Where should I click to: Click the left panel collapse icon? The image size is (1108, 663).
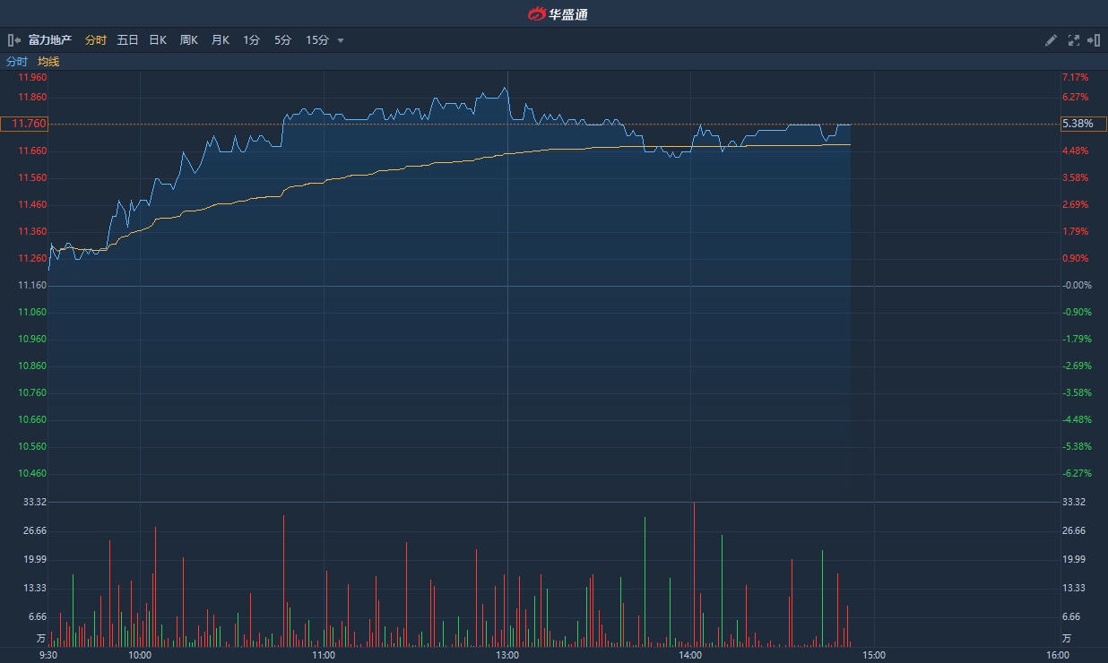tap(13, 40)
